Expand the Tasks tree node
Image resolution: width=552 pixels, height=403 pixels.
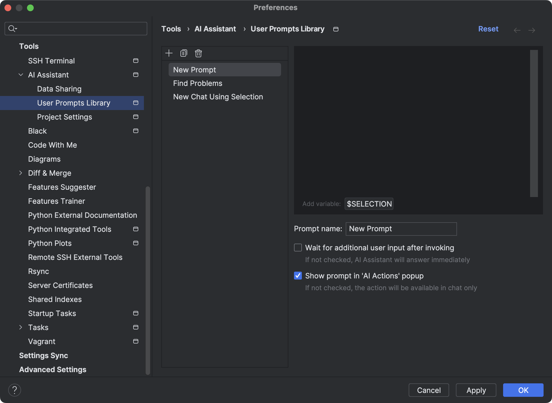click(21, 327)
